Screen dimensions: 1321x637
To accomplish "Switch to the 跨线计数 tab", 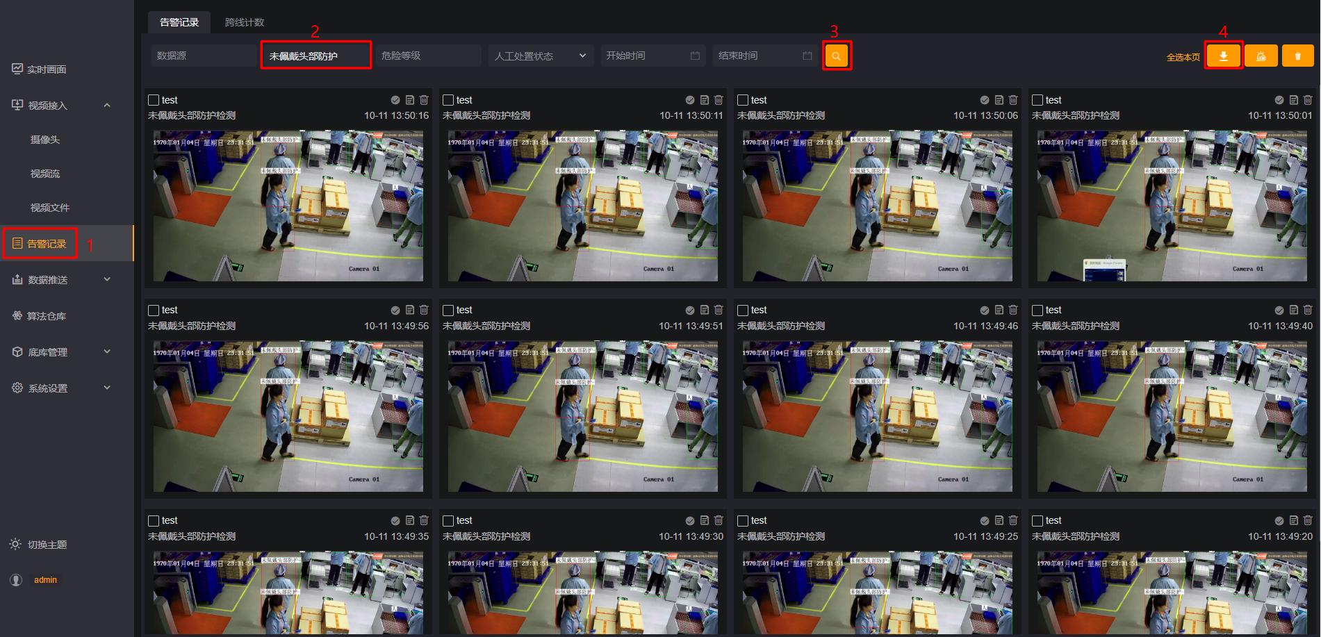I will click(245, 22).
